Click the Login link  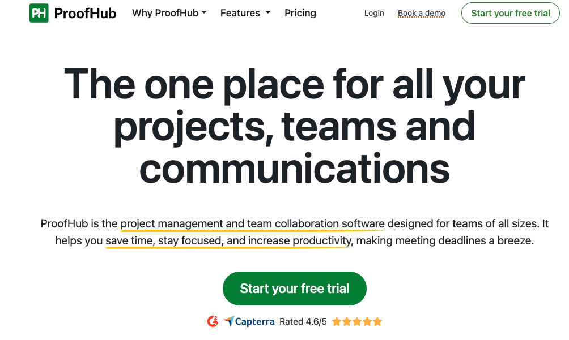coord(373,13)
